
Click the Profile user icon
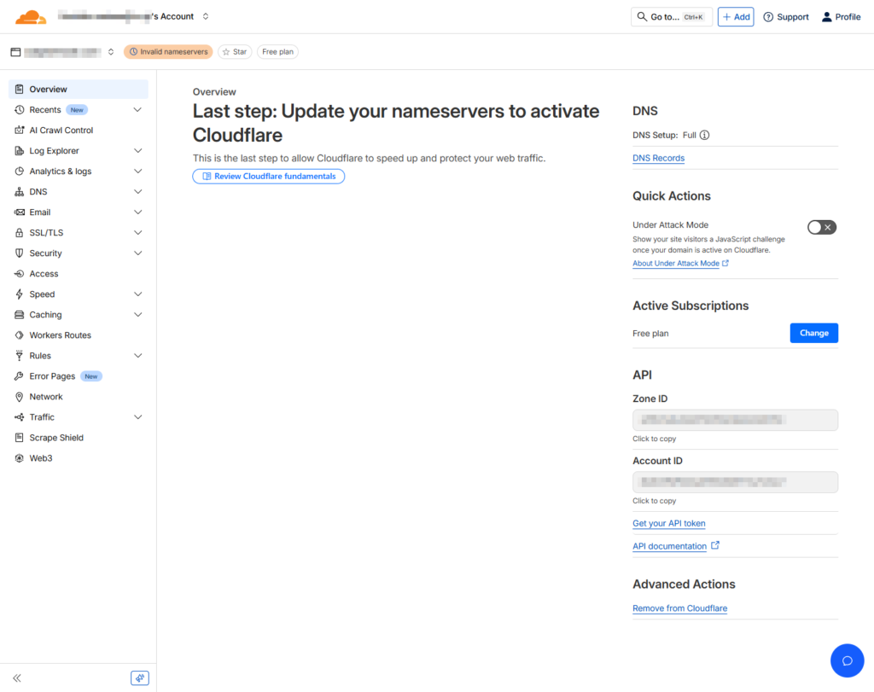(x=826, y=17)
